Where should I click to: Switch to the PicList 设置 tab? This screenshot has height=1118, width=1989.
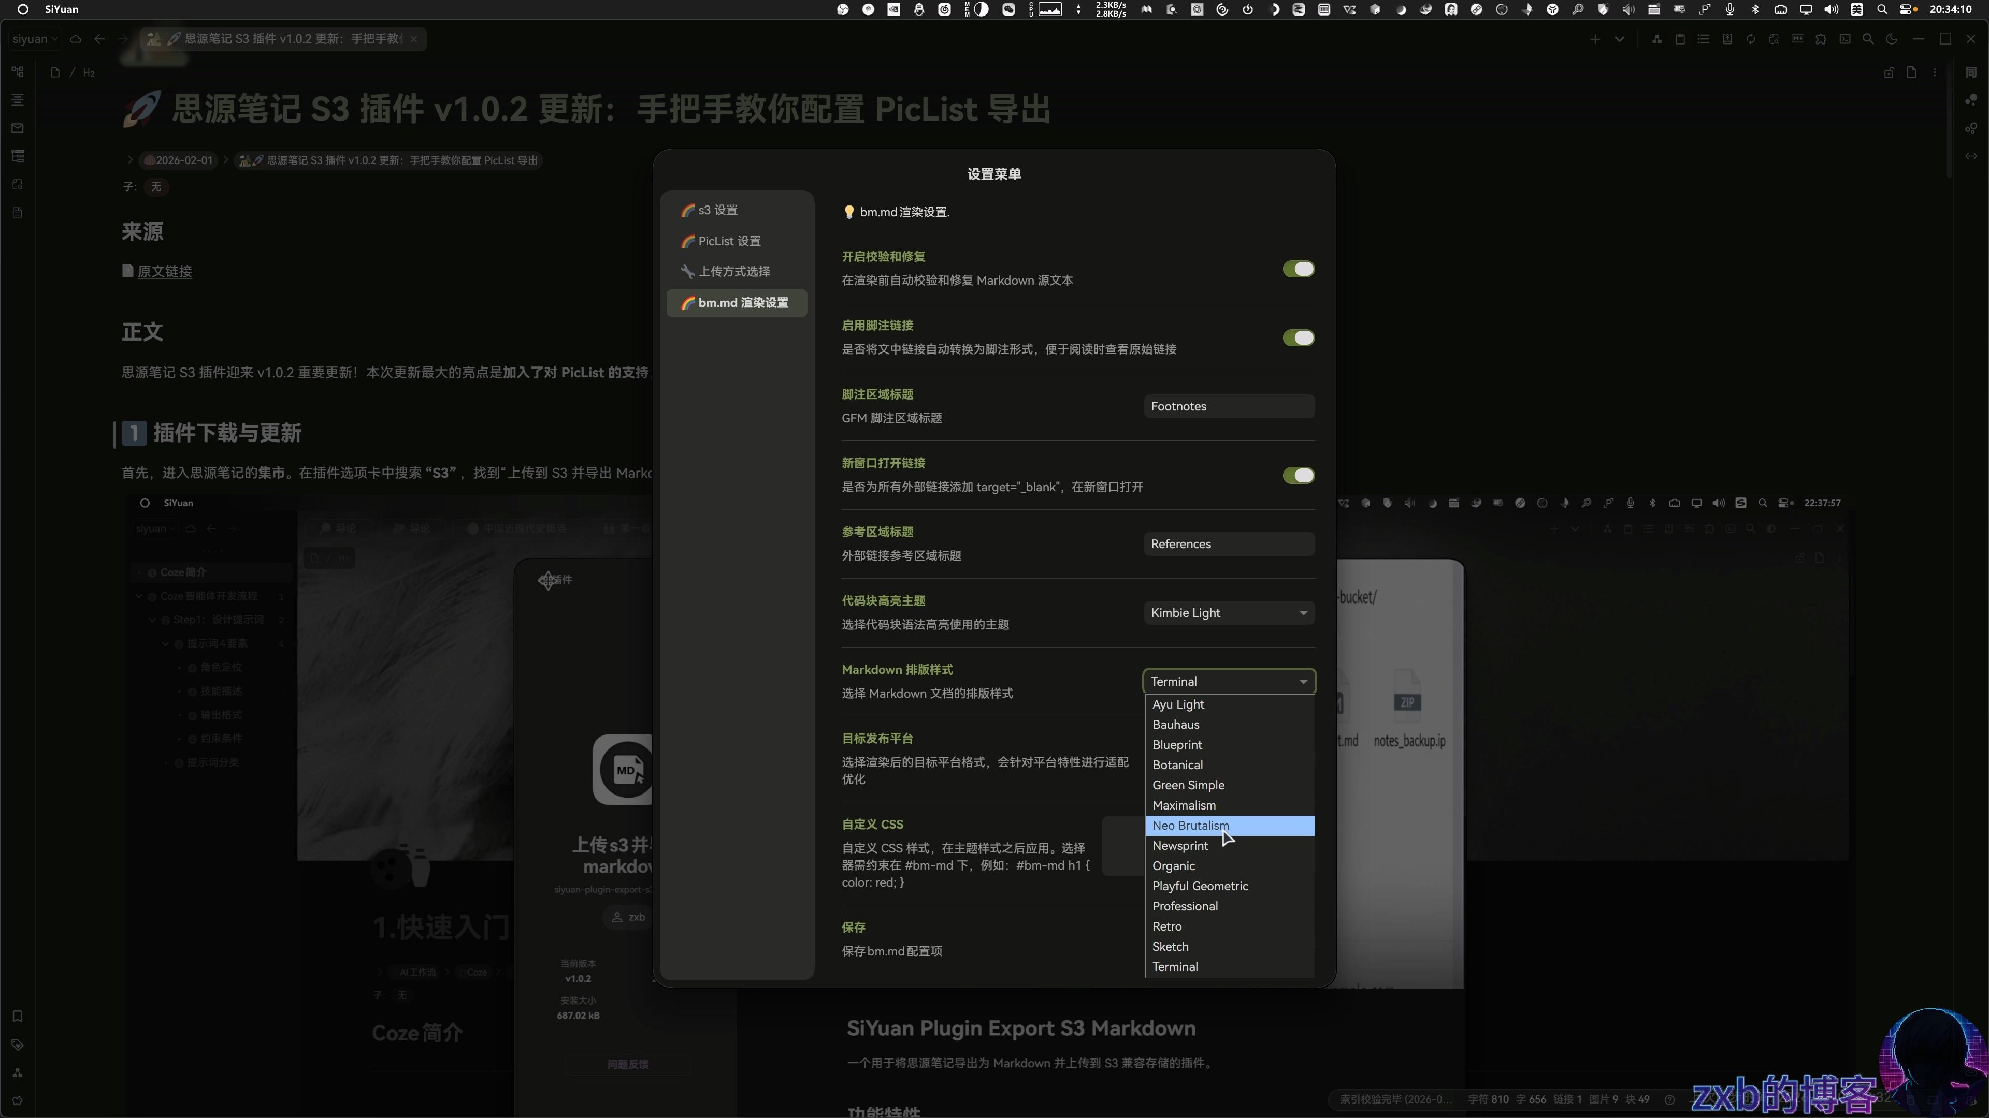pyautogui.click(x=729, y=241)
